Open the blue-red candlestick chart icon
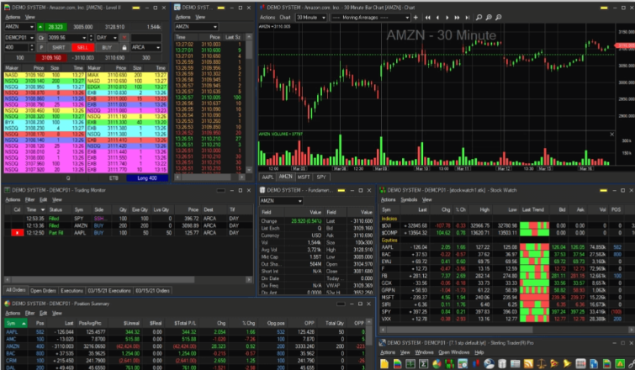This screenshot has height=370, width=635. (x=476, y=363)
